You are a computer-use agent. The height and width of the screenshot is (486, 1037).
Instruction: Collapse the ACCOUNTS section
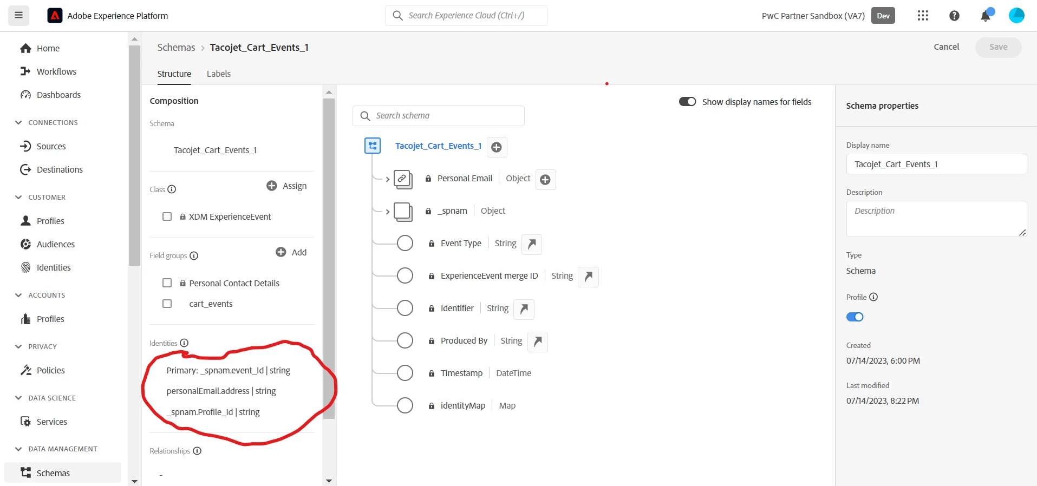click(18, 295)
